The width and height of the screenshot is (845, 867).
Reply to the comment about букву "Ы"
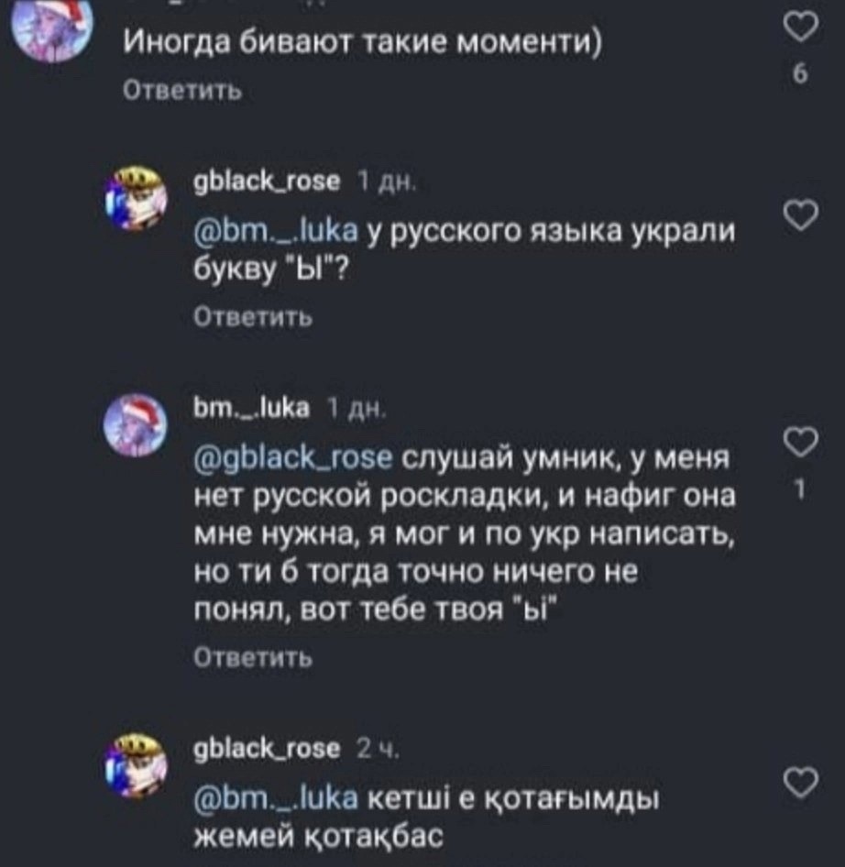point(255,317)
